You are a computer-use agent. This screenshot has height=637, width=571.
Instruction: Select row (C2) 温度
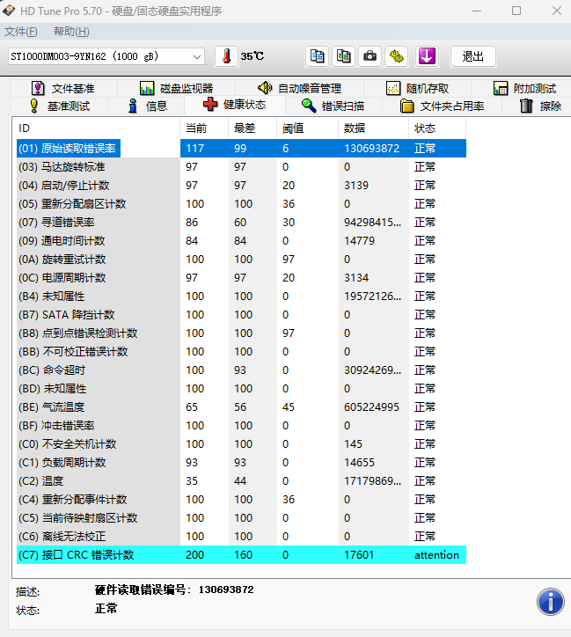(x=241, y=481)
